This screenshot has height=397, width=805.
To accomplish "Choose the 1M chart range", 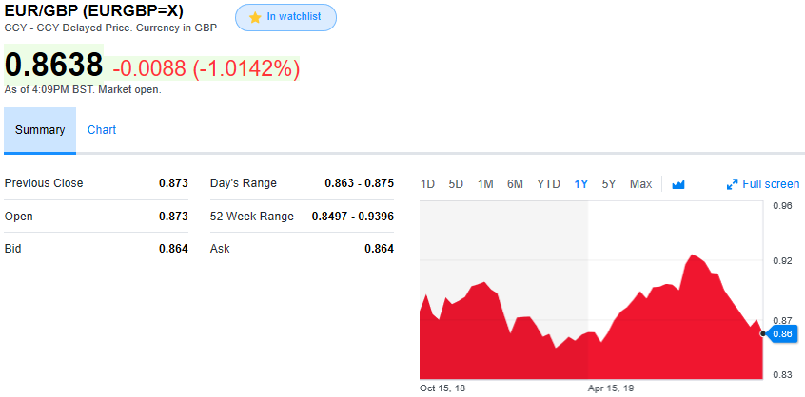I will [485, 184].
